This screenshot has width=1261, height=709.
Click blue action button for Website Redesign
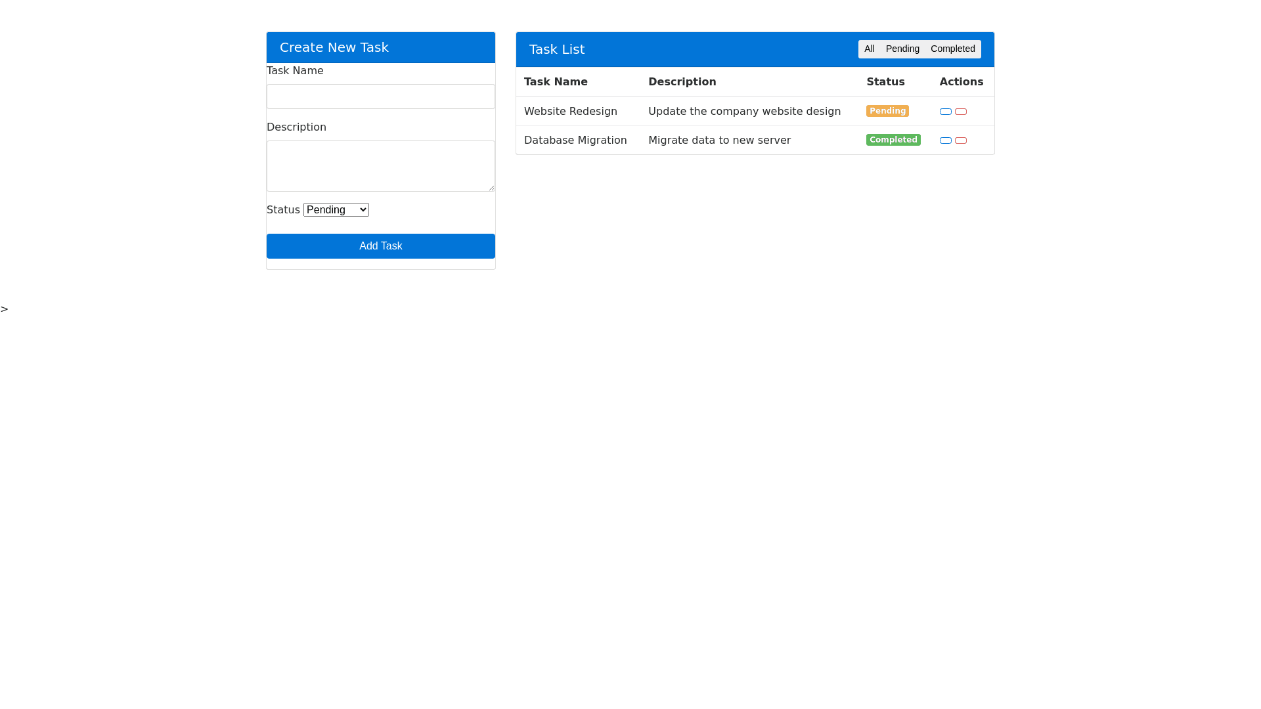[945, 112]
